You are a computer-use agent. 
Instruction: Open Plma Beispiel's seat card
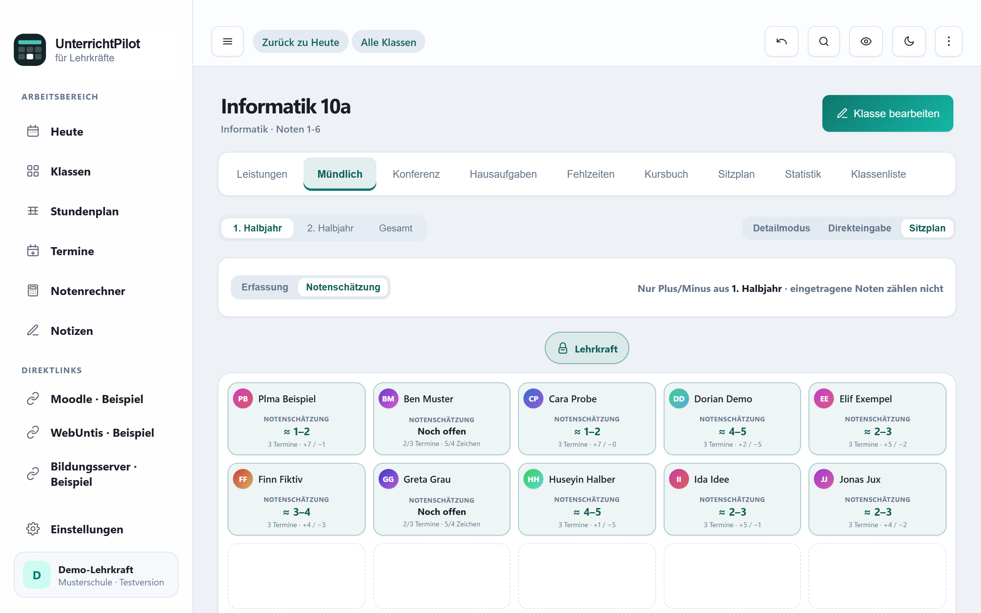tap(296, 419)
